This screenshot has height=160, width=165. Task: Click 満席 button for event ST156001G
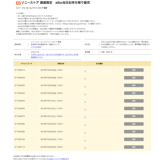pos(134,70)
